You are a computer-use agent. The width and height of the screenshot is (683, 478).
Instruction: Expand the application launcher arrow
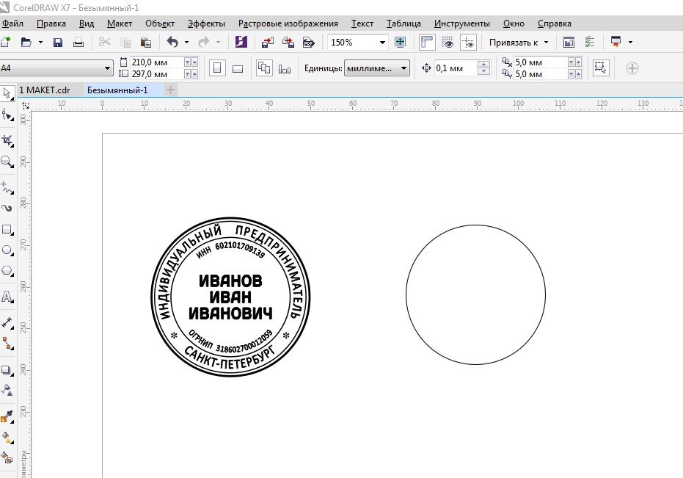630,43
